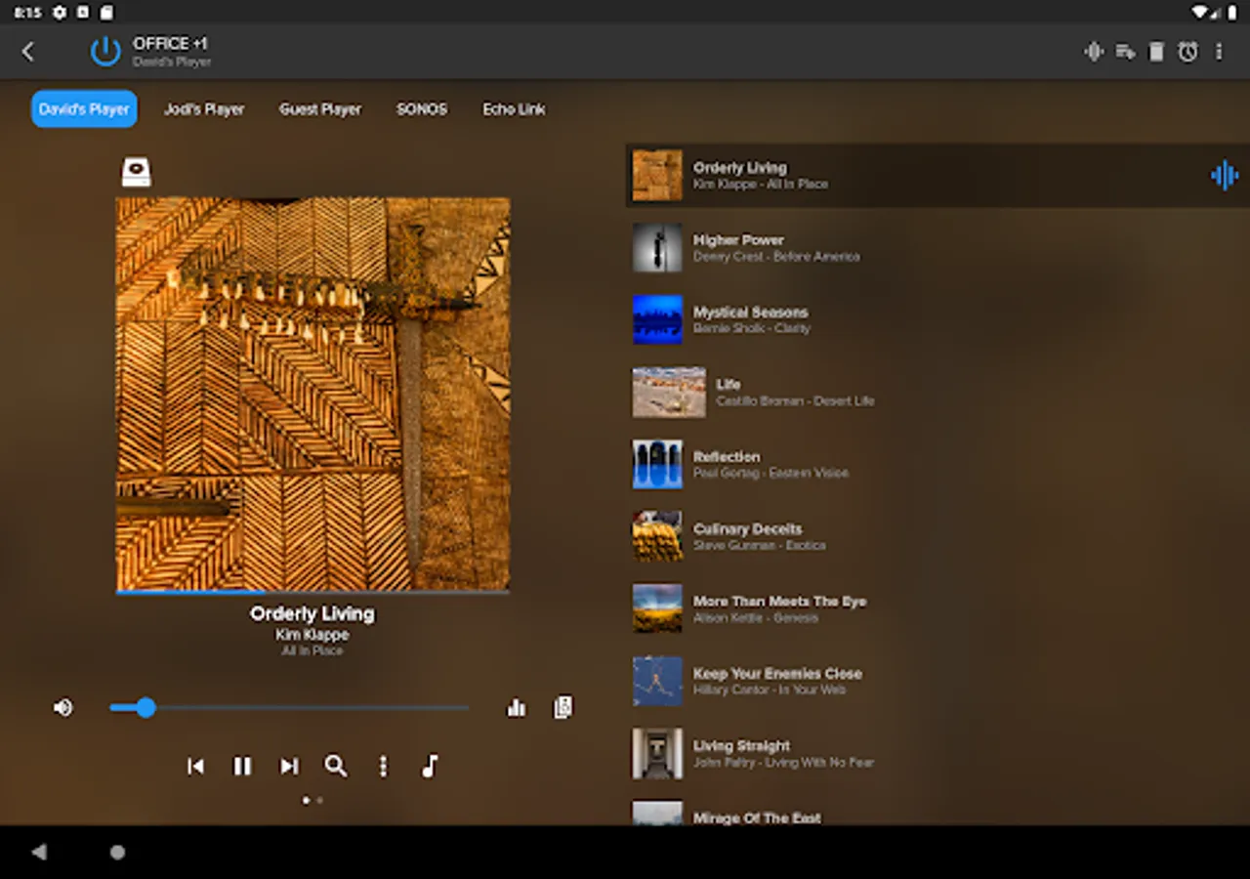The width and height of the screenshot is (1250, 879).
Task: Go back using the top-left arrow
Action: (x=28, y=52)
